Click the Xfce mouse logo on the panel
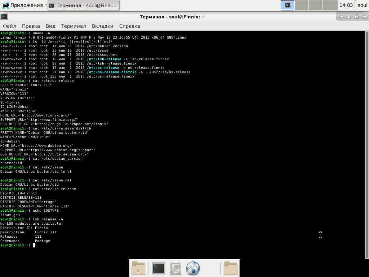 (5, 5)
